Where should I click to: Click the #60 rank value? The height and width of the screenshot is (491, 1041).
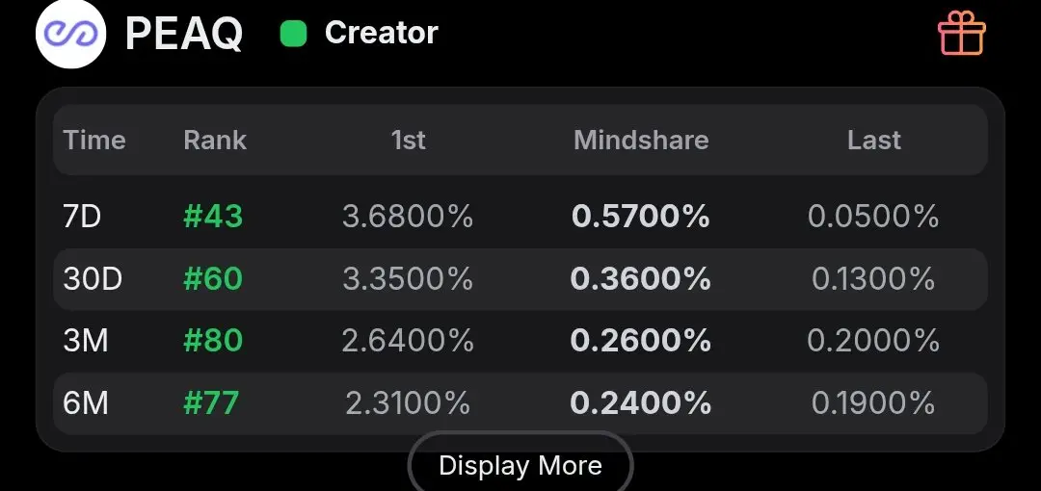[213, 278]
